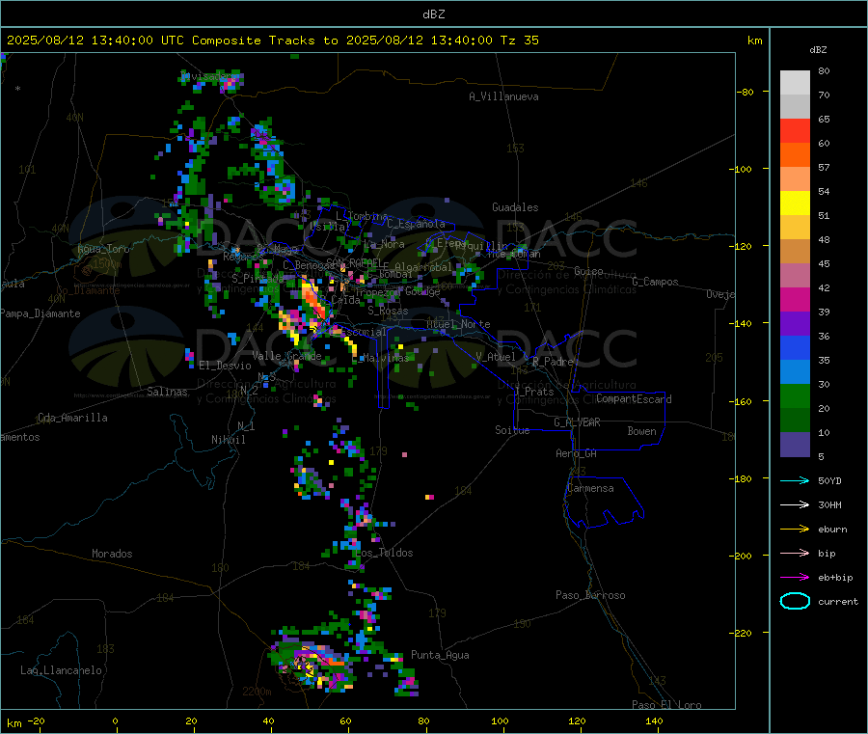Click the cyan 50YD track arrow

[795, 480]
